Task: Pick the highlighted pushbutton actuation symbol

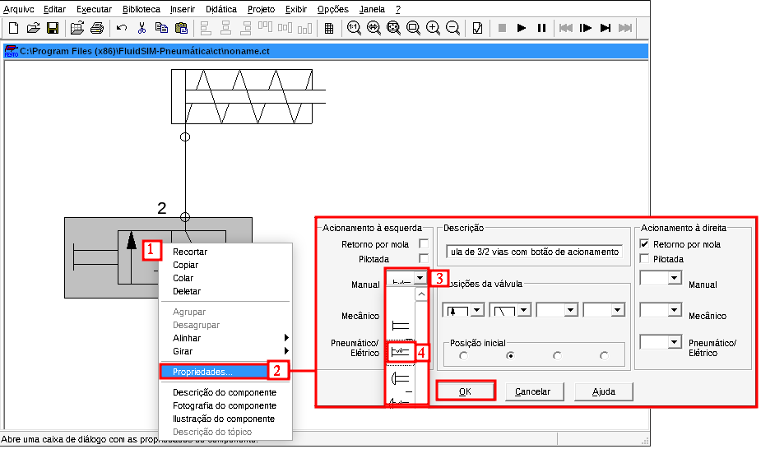Action: pos(401,352)
